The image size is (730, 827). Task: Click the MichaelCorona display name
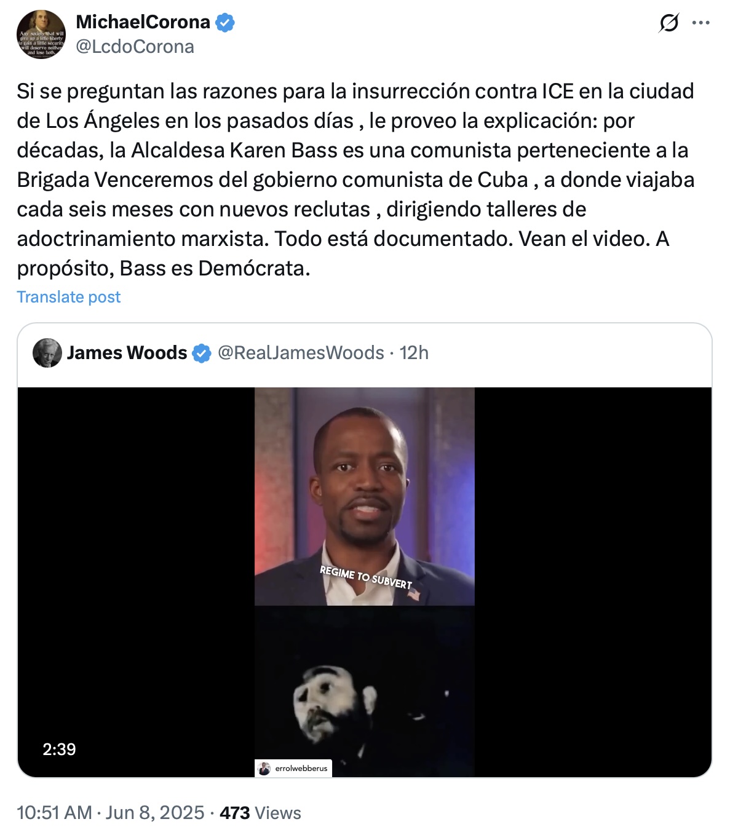pyautogui.click(x=143, y=22)
